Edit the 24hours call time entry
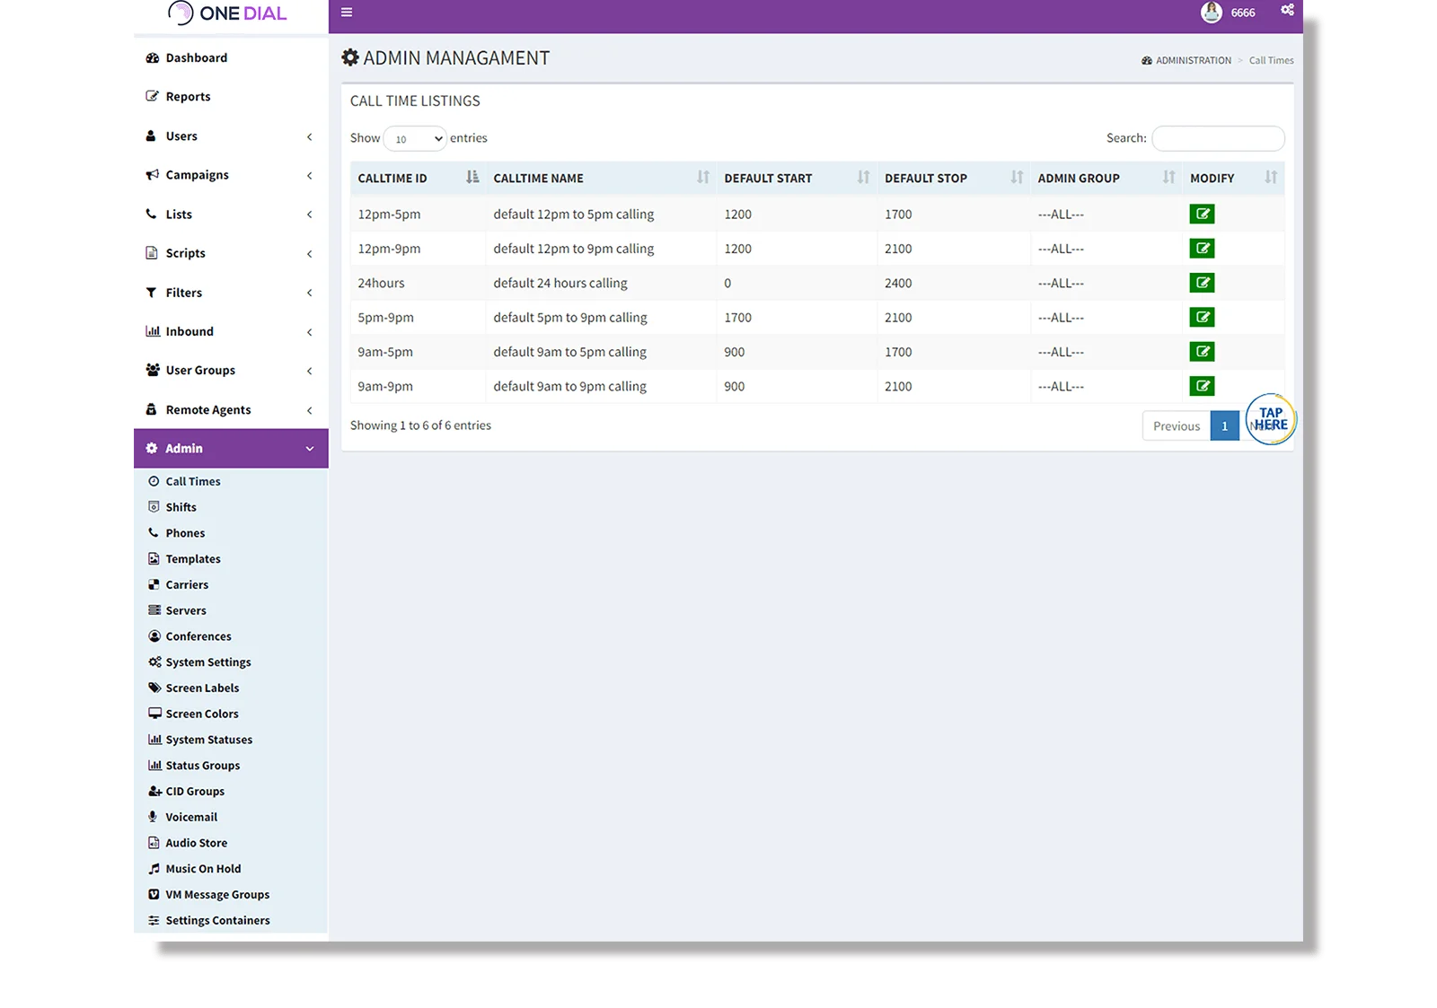Image resolution: width=1437 pixels, height=1008 pixels. [1202, 282]
